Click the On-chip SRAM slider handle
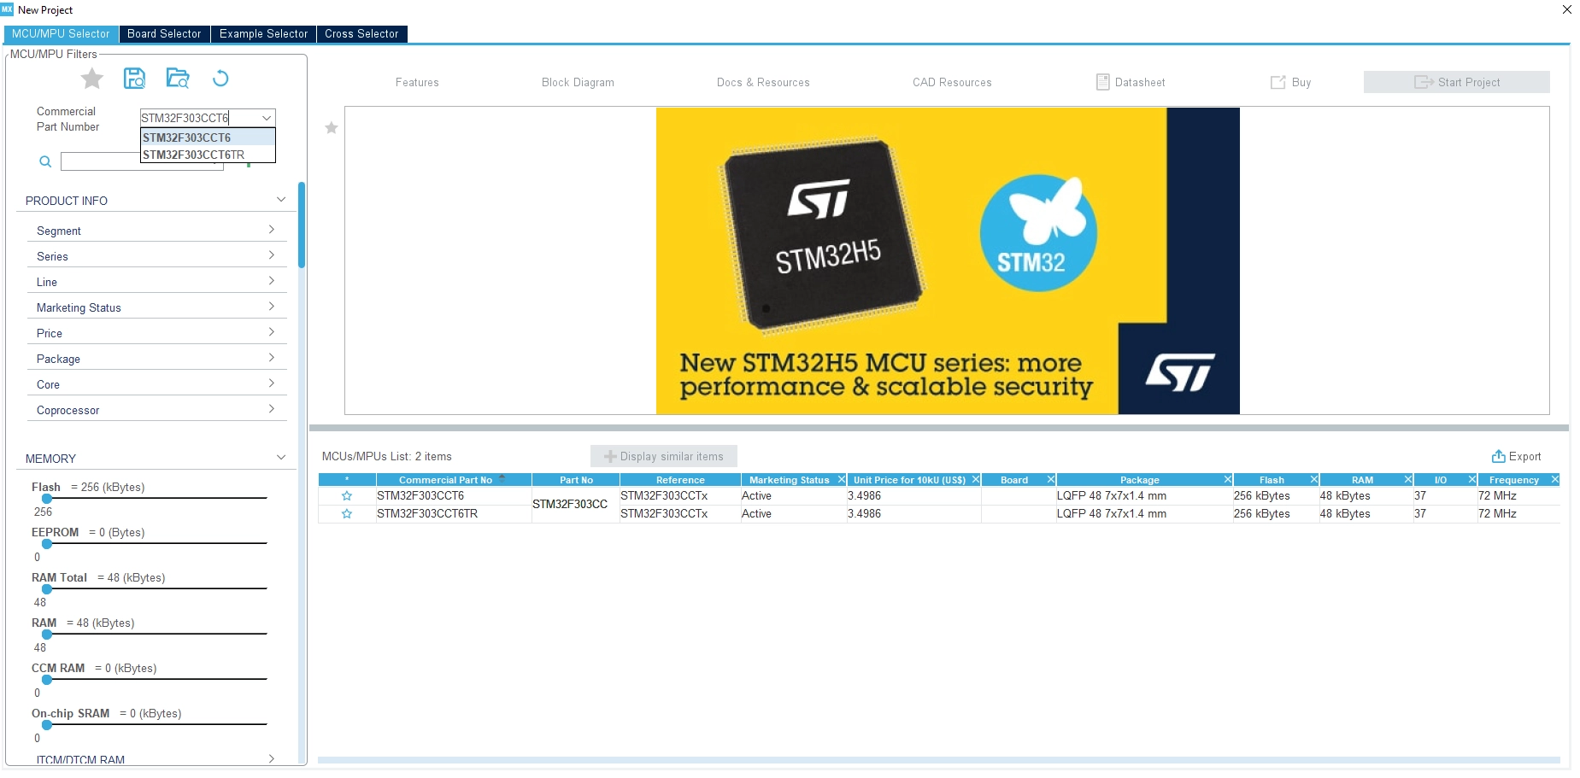Image resolution: width=1580 pixels, height=778 pixels. (47, 725)
